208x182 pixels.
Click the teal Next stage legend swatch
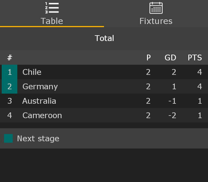tap(8, 138)
